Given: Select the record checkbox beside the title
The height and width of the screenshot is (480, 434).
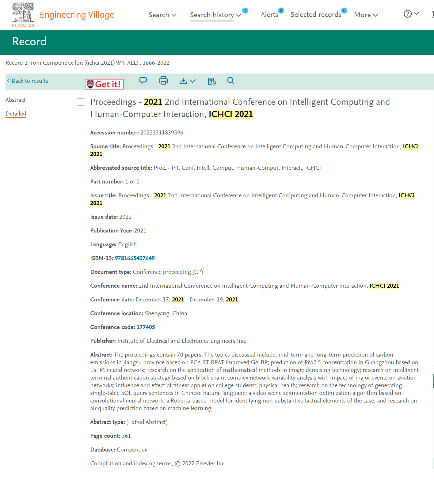Looking at the screenshot, I should 81,102.
